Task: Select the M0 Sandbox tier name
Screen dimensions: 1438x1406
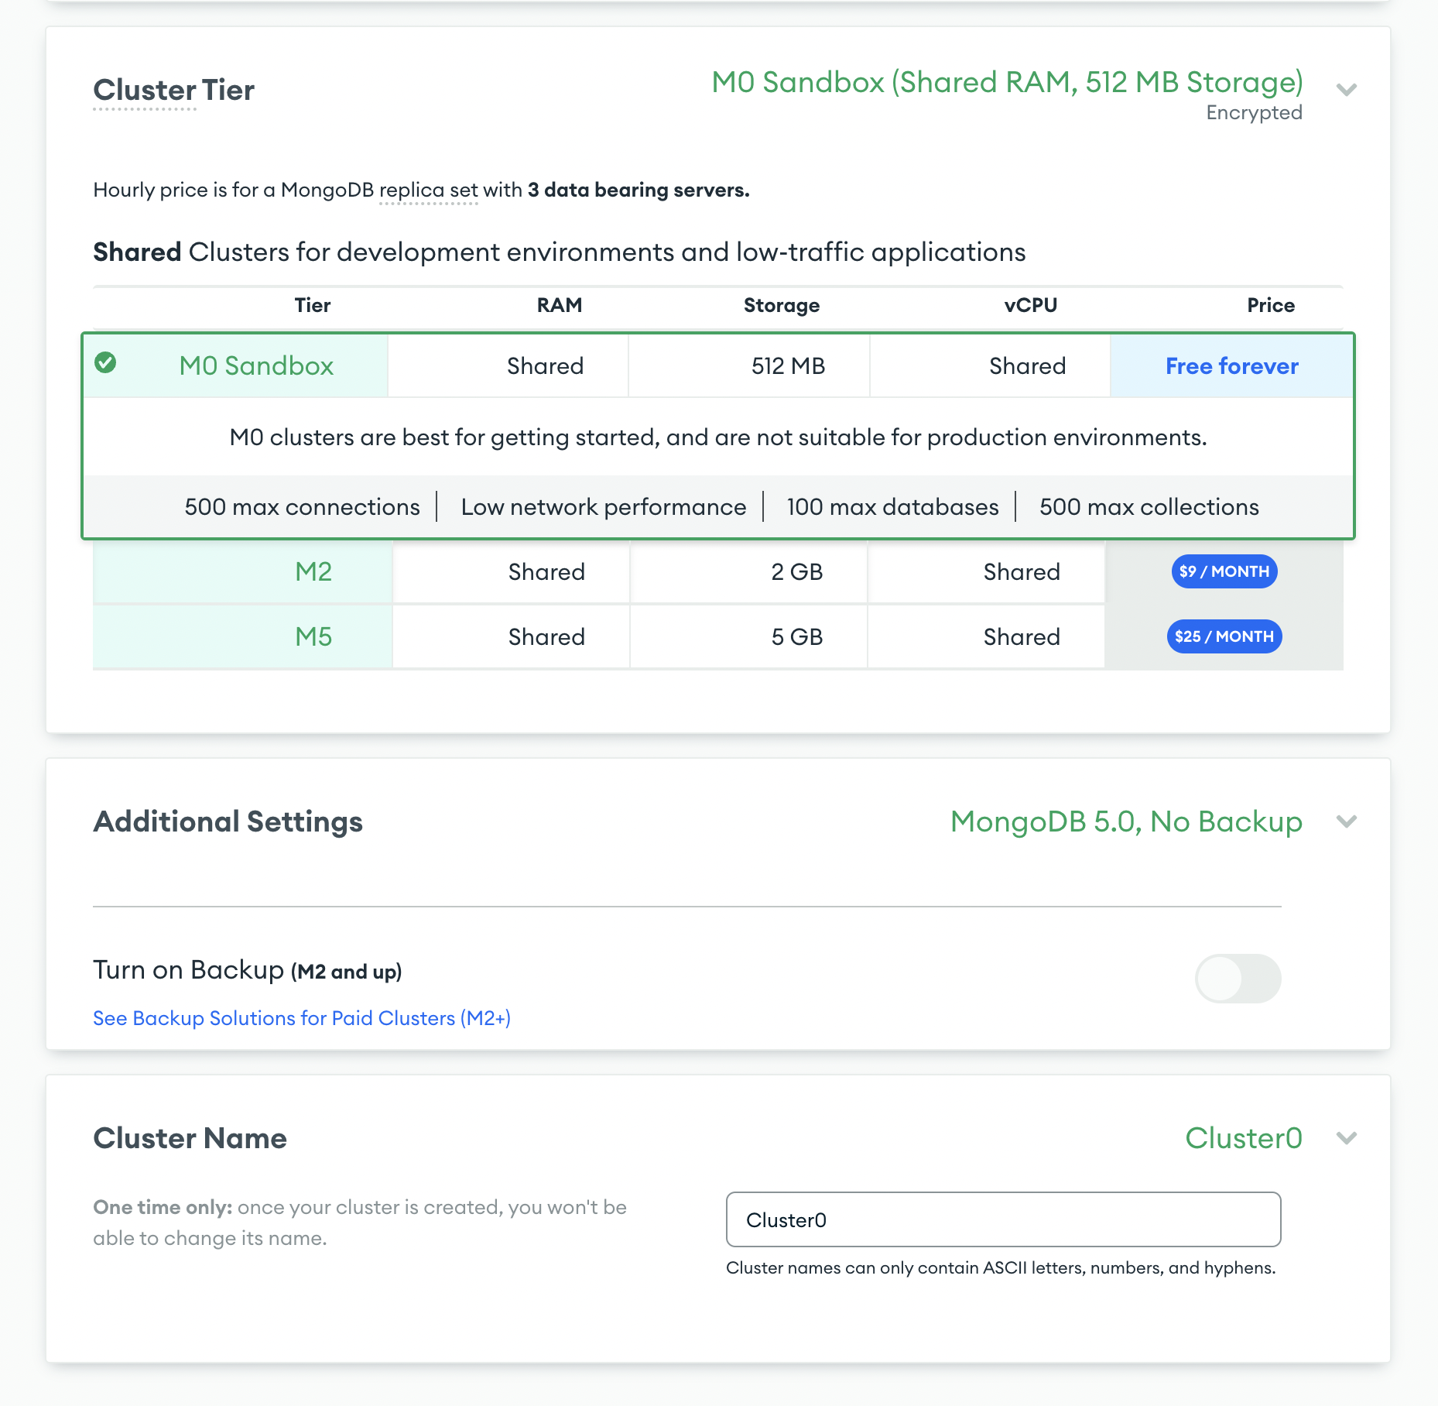Action: point(256,365)
